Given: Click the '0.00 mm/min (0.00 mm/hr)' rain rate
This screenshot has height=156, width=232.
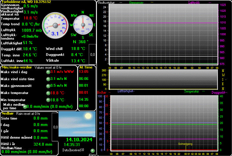Looking at the screenshot, I should pyautogui.click(x=27, y=152).
